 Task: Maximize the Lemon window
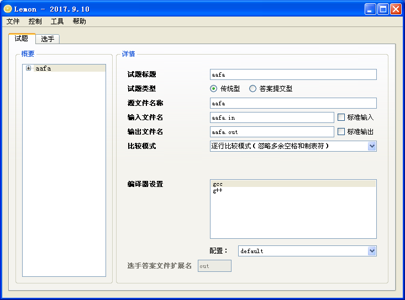click(383, 9)
